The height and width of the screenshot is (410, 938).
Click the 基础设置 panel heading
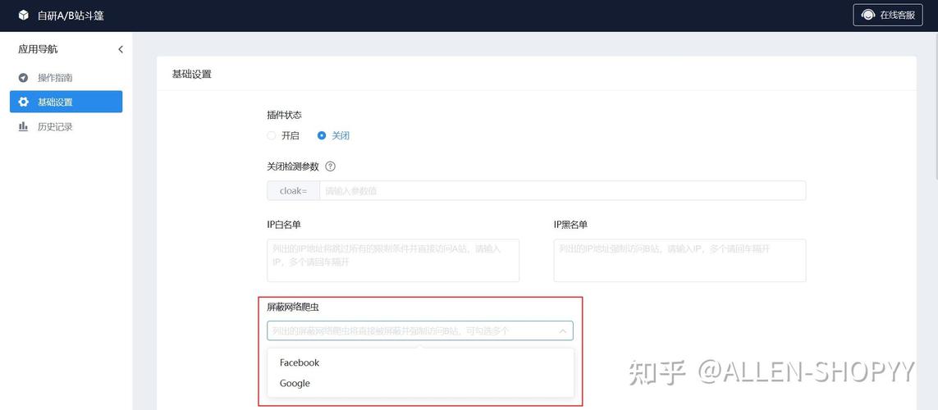tap(191, 75)
